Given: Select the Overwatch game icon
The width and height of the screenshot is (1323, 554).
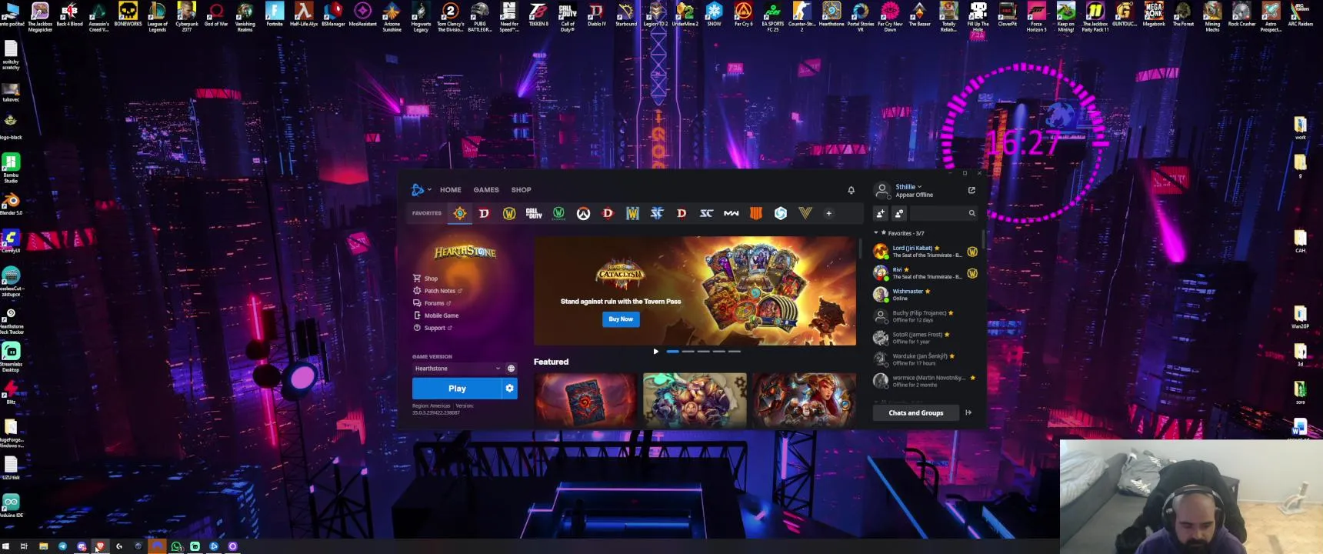Looking at the screenshot, I should 583,213.
